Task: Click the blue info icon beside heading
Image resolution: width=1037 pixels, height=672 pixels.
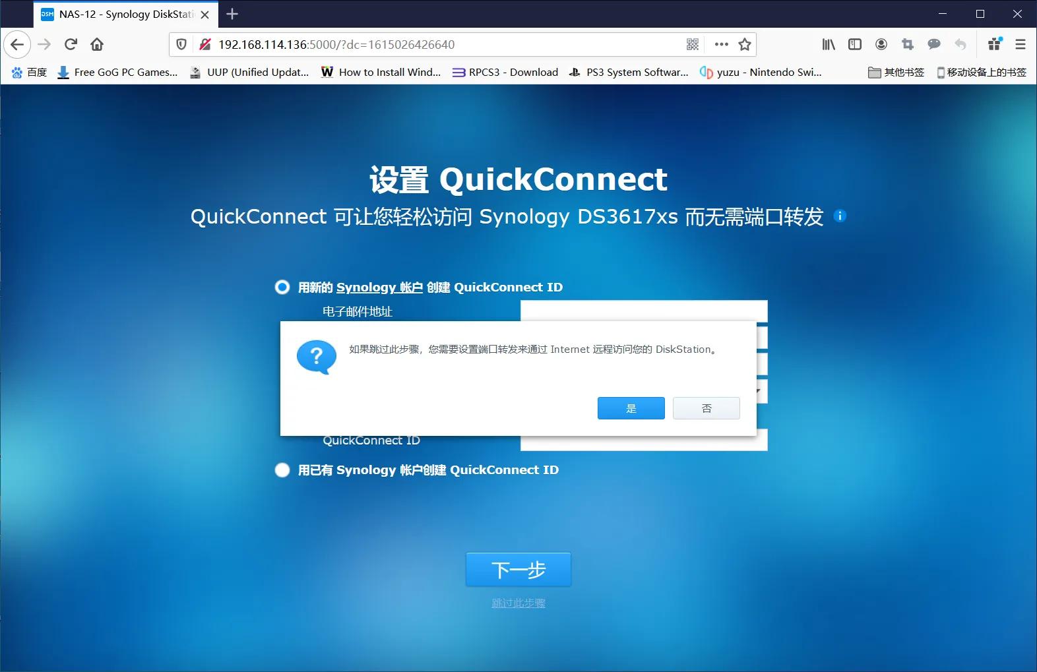Action: tap(840, 216)
